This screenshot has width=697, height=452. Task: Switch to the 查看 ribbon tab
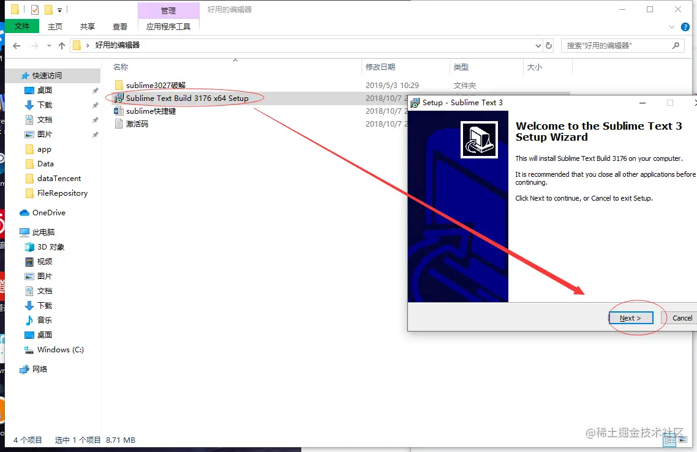pos(120,27)
